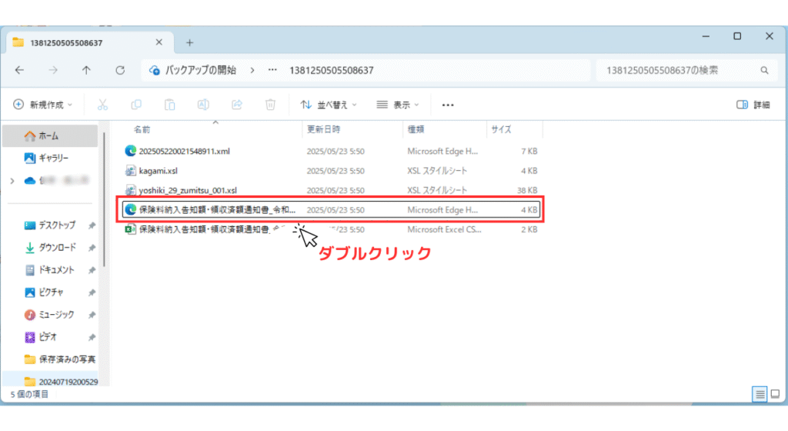Select the highlighted 保険料納入告知額 Edge HTML file
The image size is (788, 431).
coord(331,209)
